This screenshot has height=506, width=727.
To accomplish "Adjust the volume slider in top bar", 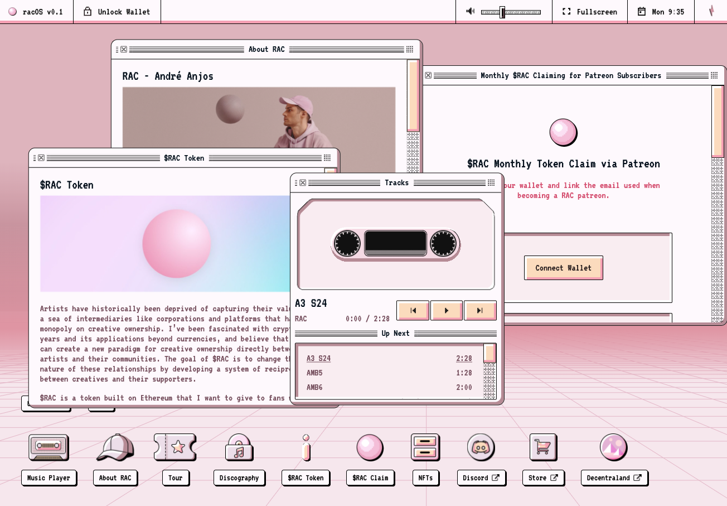I will point(511,12).
